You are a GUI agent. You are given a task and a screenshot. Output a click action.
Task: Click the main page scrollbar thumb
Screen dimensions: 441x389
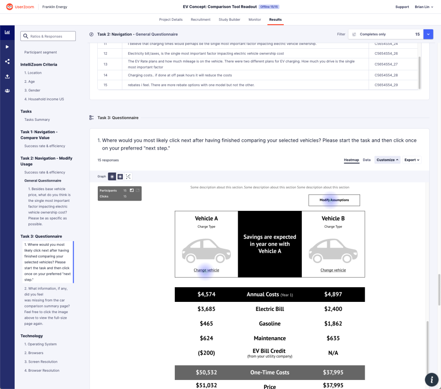click(x=439, y=290)
